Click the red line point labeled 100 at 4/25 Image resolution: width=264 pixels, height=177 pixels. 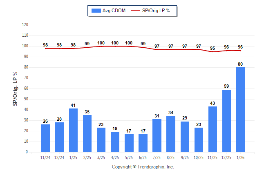click(115, 46)
